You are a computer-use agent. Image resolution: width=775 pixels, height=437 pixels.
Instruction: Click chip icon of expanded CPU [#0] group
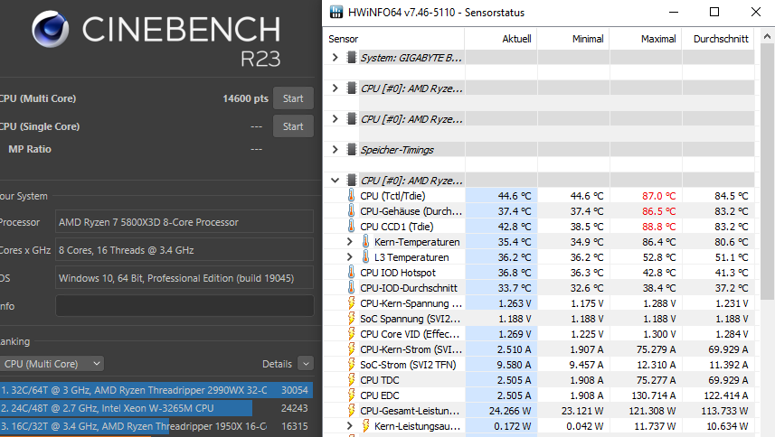tap(352, 180)
